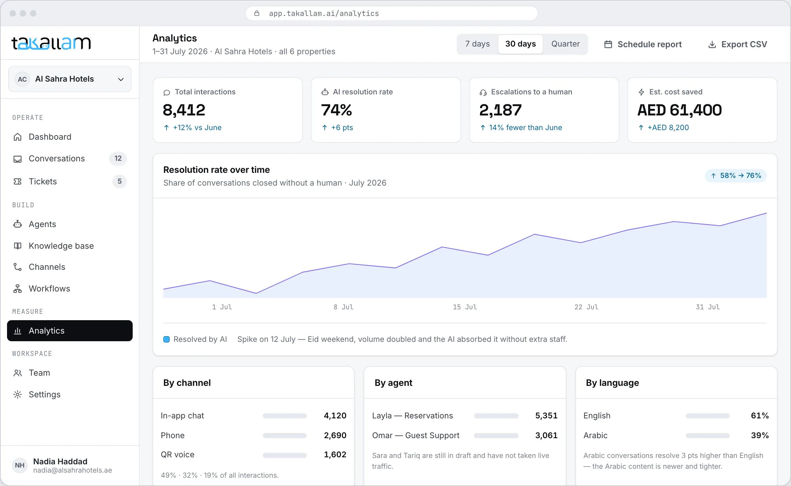The width and height of the screenshot is (791, 486).
Task: Click the Conversations count badge 12
Action: pyautogui.click(x=118, y=158)
